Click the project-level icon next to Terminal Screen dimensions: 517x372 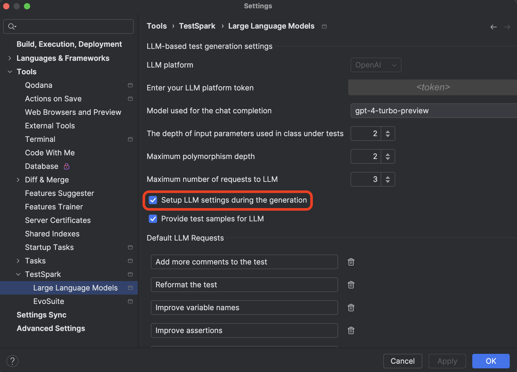pos(130,139)
